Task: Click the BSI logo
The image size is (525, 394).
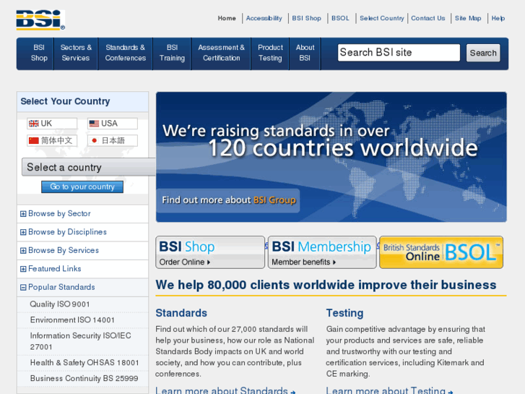Action: 40,20
